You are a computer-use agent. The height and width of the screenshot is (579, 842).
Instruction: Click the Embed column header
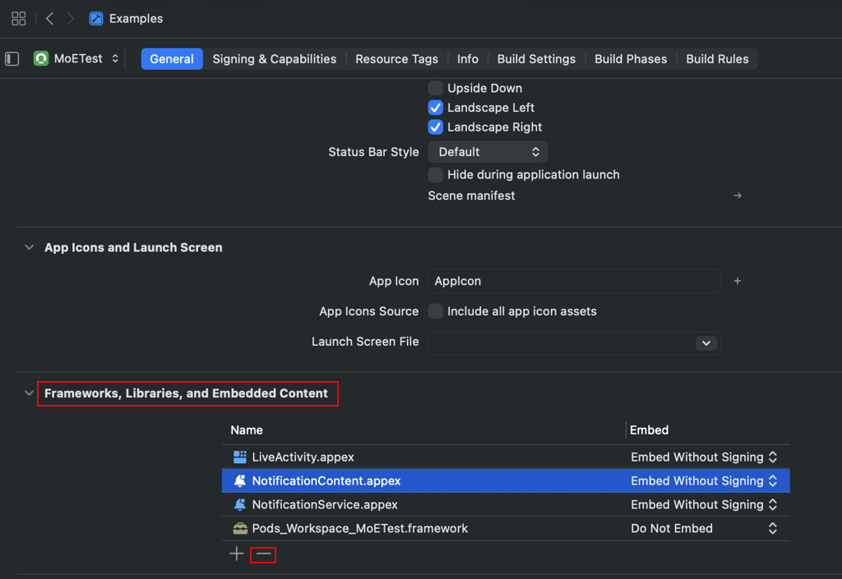(650, 430)
